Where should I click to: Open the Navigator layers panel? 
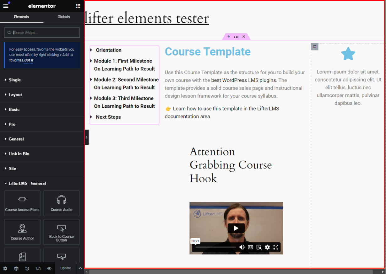click(16, 268)
